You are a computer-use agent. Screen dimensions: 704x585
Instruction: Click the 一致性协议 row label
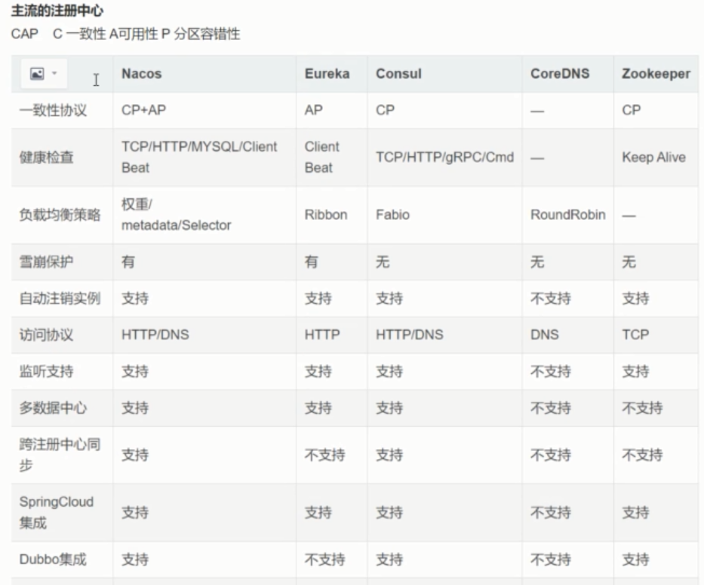[x=53, y=110]
